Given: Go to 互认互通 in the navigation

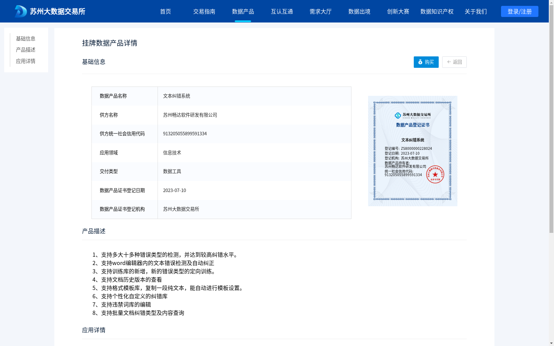Looking at the screenshot, I should click(282, 11).
